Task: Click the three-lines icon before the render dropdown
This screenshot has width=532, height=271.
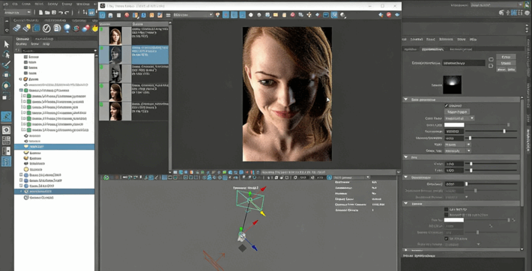Action: click(168, 15)
